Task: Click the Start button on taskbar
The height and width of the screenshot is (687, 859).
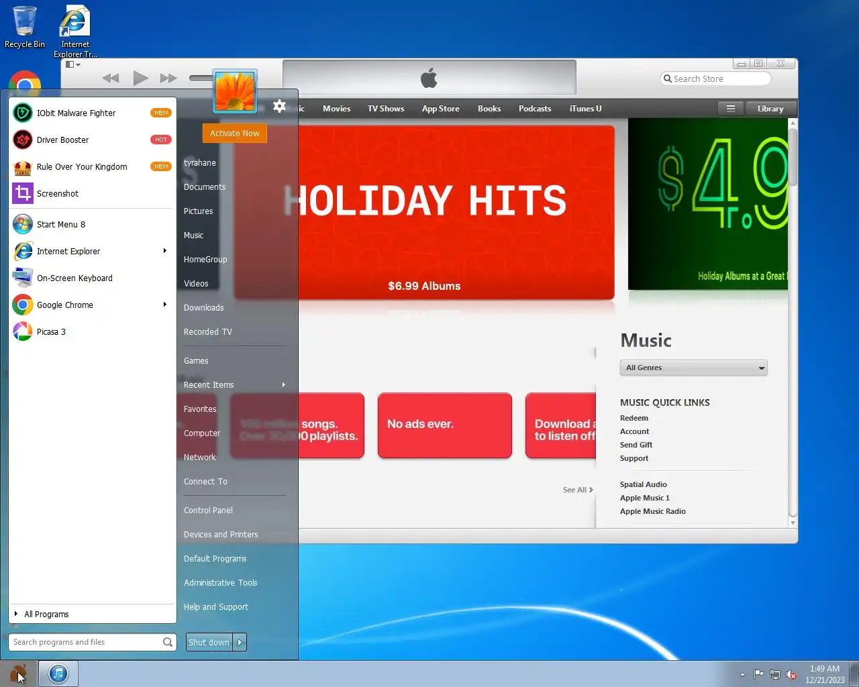Action: [x=18, y=674]
